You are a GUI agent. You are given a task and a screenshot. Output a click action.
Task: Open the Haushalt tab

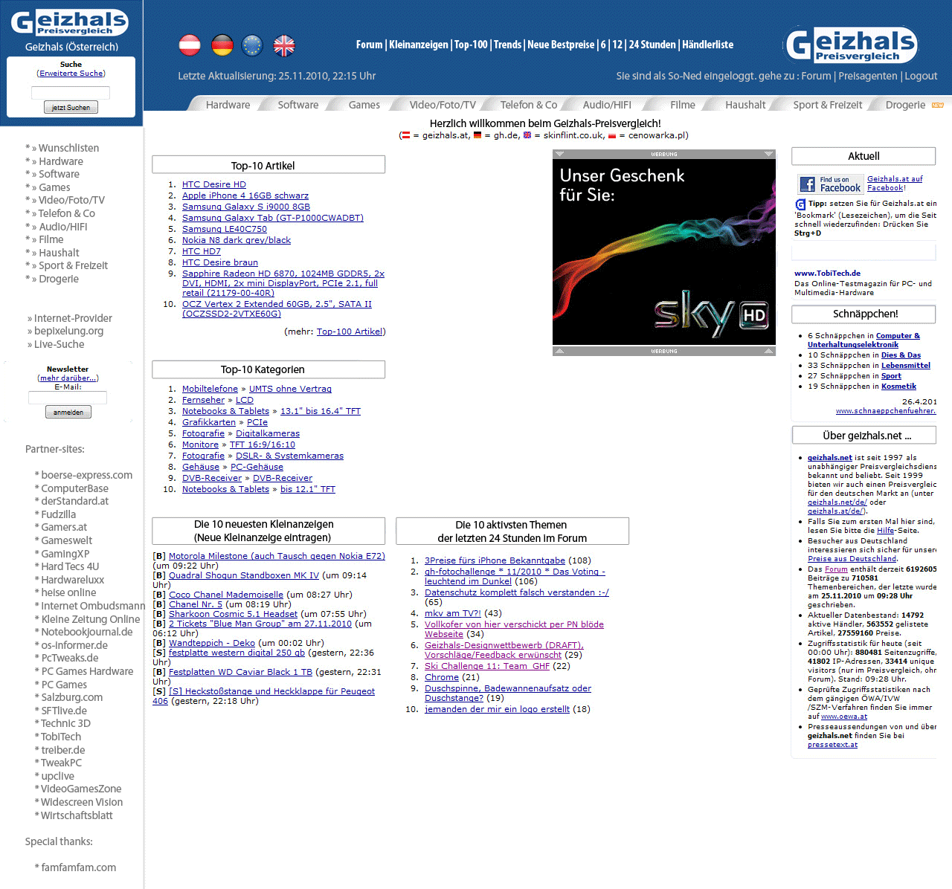coord(745,105)
